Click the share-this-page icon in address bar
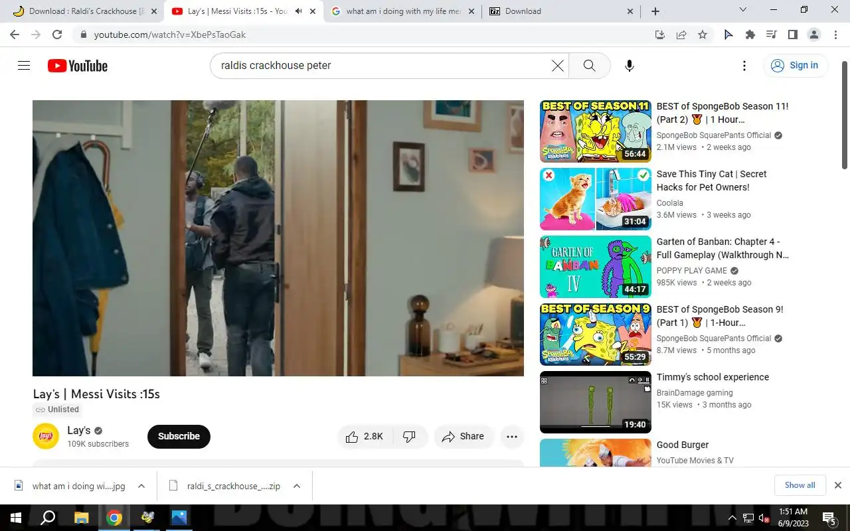Viewport: 850px width, 531px height. coord(681,35)
